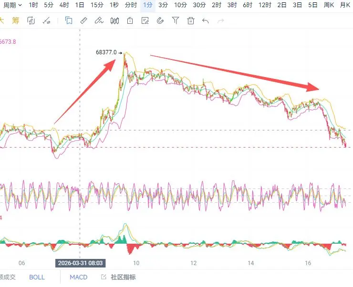Click the rotate-edit drawing icon
The width and height of the screenshot is (353, 287).
pyautogui.click(x=31, y=20)
